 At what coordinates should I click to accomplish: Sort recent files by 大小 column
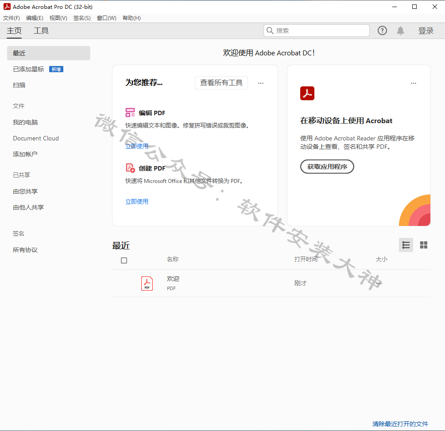[x=381, y=259]
